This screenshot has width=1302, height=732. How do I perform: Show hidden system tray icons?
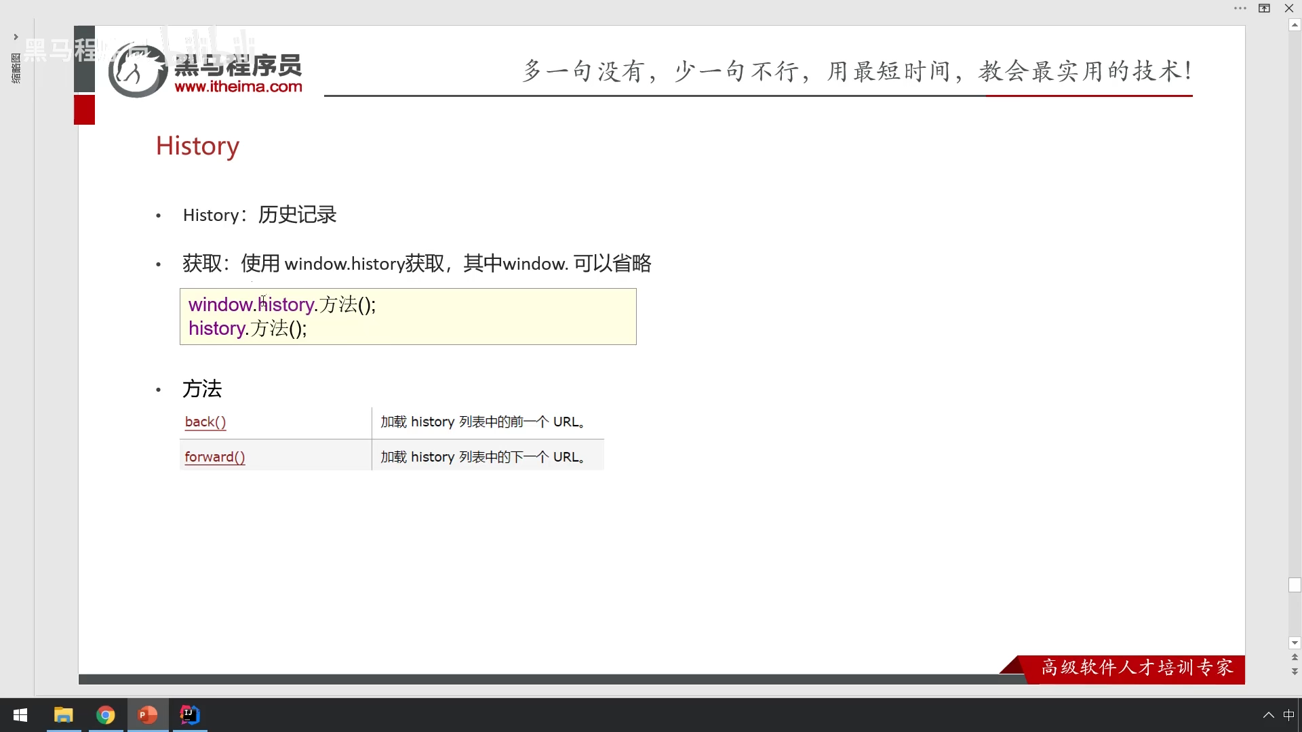pyautogui.click(x=1268, y=715)
